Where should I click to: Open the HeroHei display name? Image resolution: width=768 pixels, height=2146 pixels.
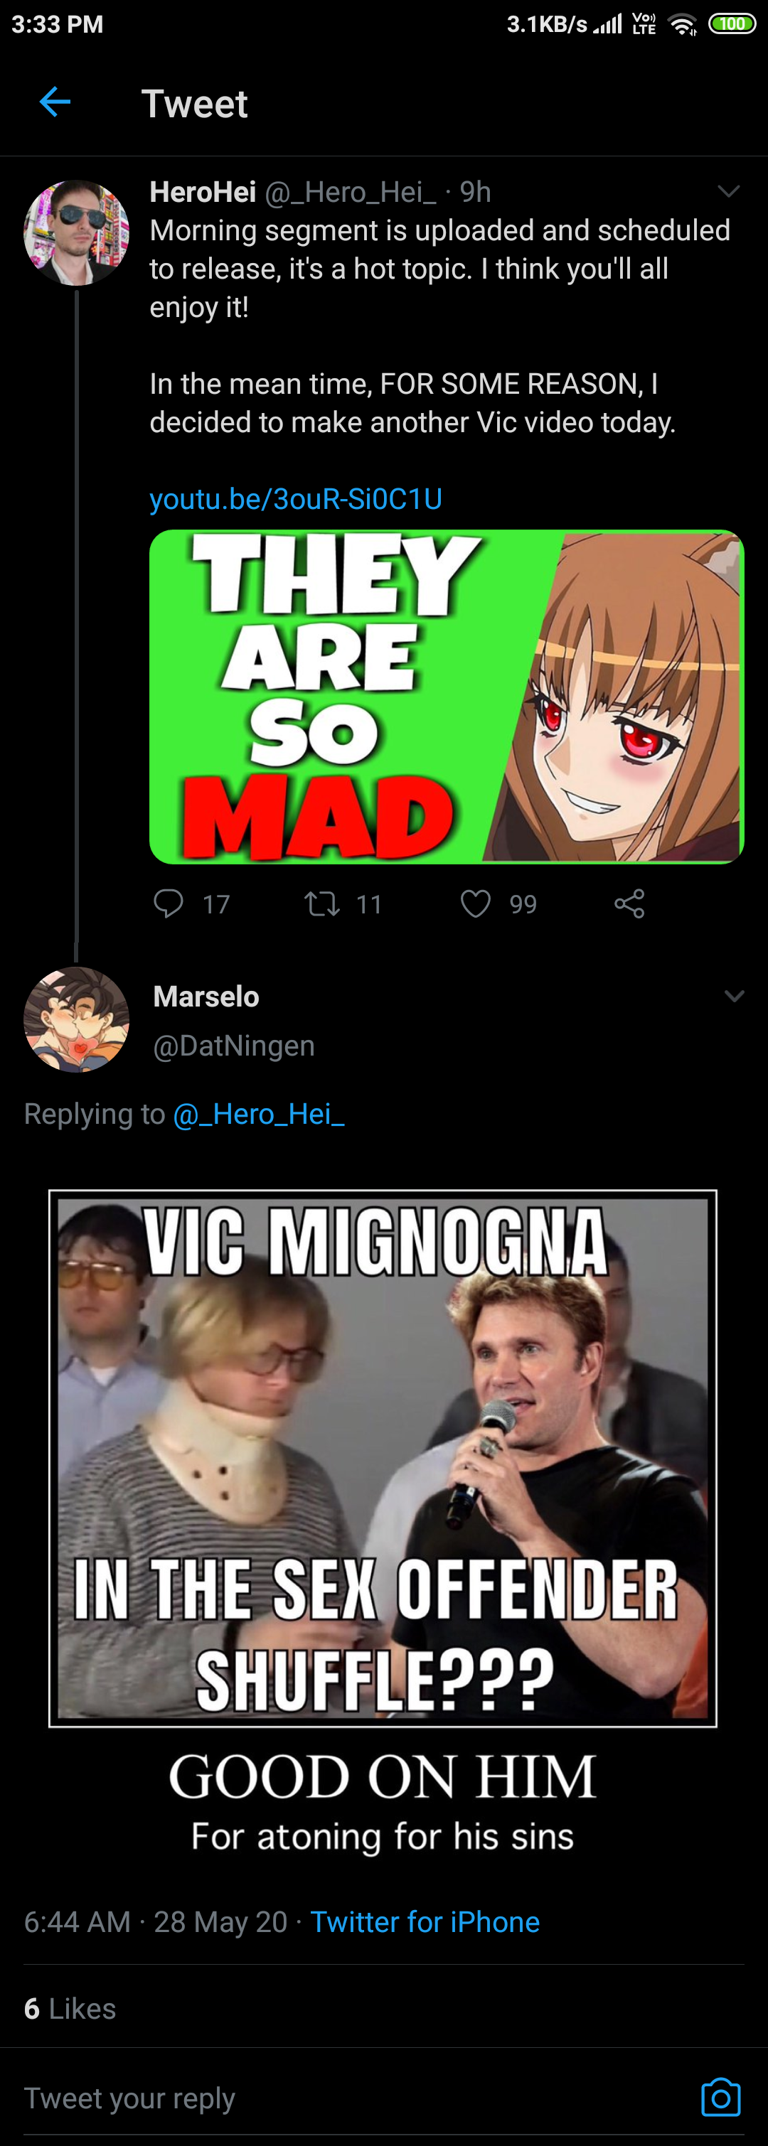(203, 192)
